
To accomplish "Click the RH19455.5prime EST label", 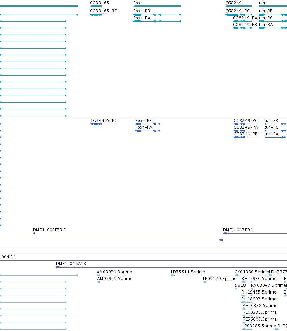I will (x=259, y=292).
